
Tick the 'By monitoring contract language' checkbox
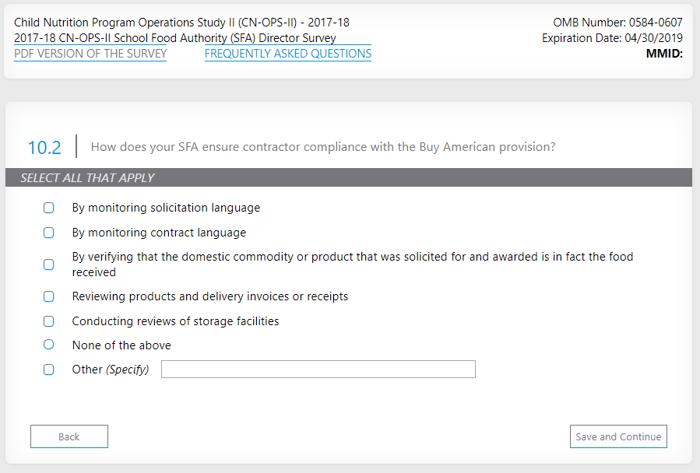(x=49, y=233)
